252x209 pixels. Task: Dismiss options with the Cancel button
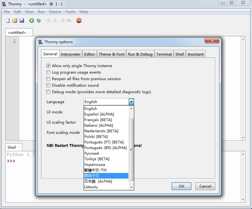tap(205, 186)
